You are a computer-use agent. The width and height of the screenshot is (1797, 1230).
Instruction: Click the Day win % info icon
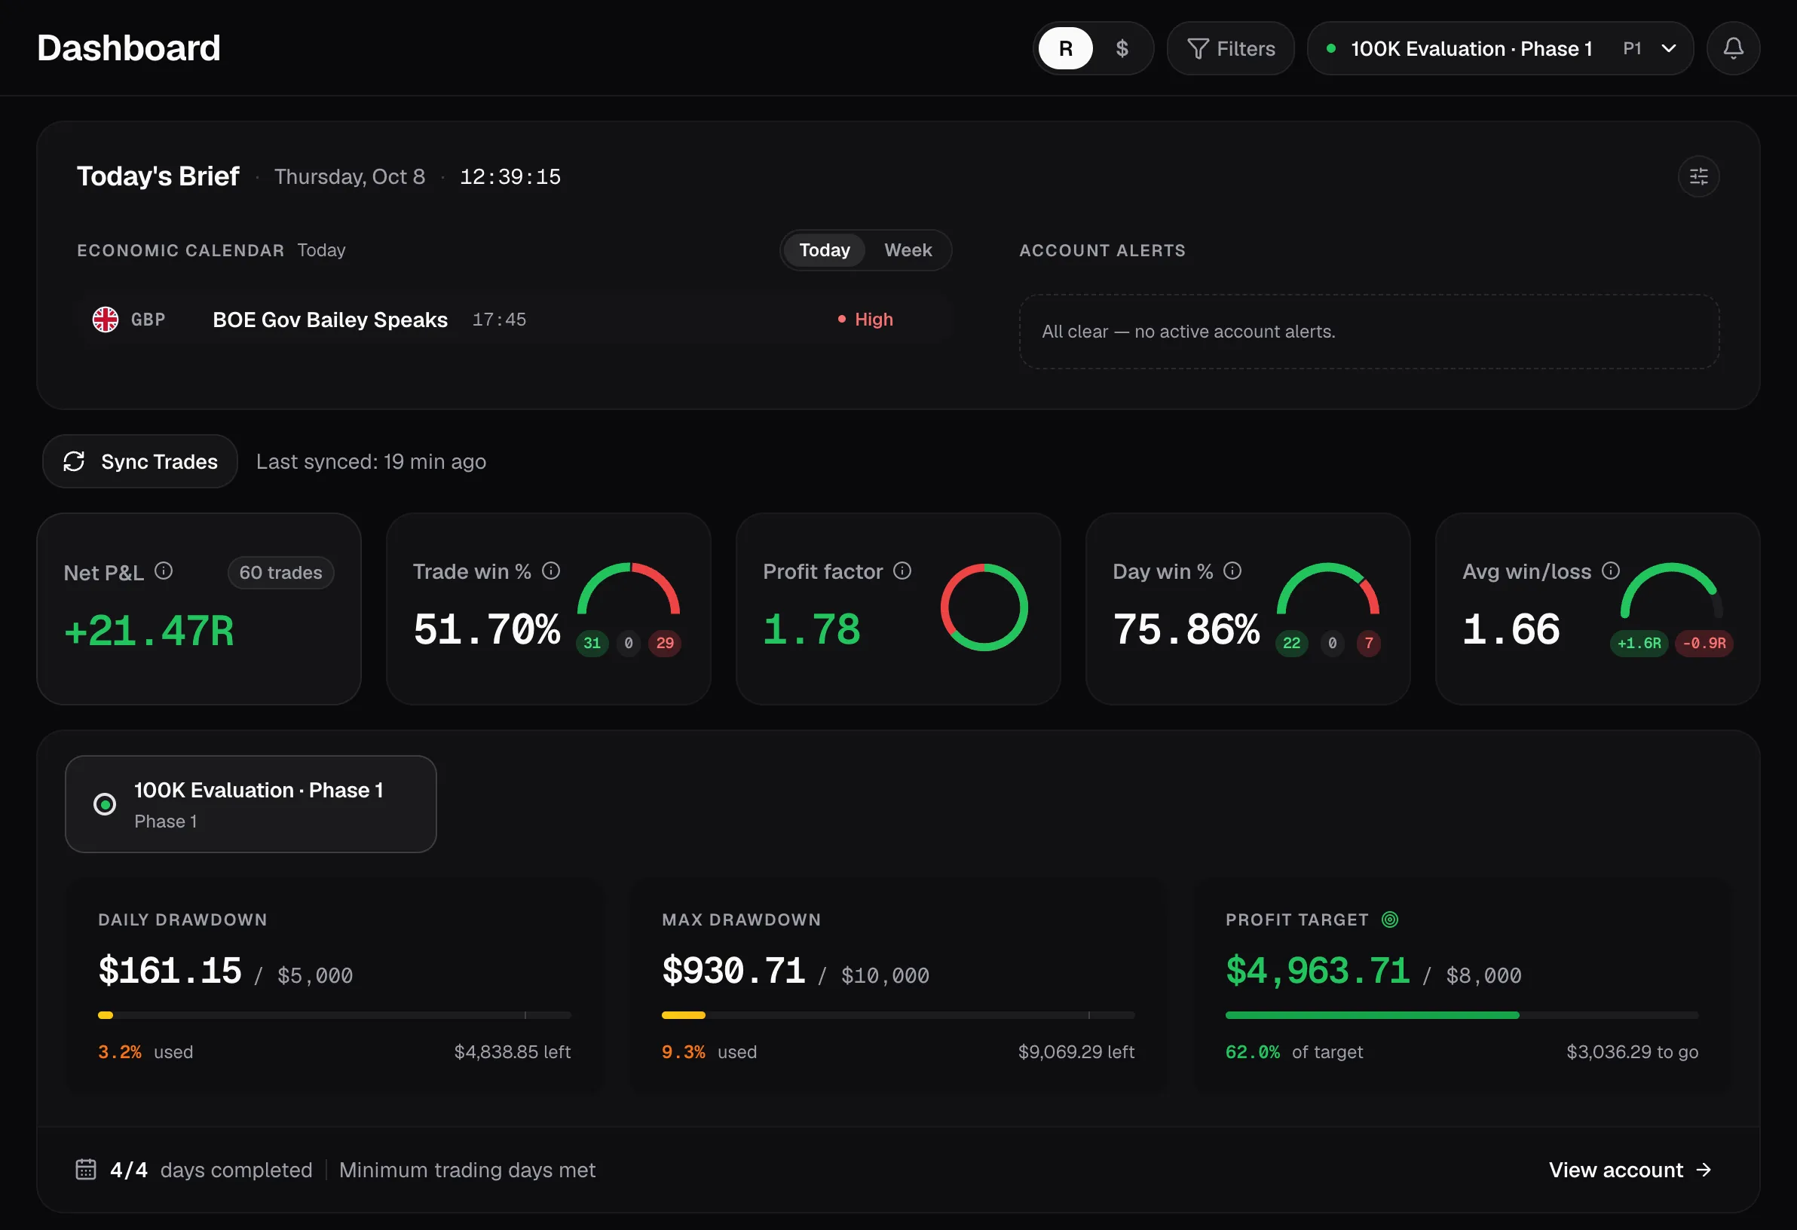[x=1232, y=571]
